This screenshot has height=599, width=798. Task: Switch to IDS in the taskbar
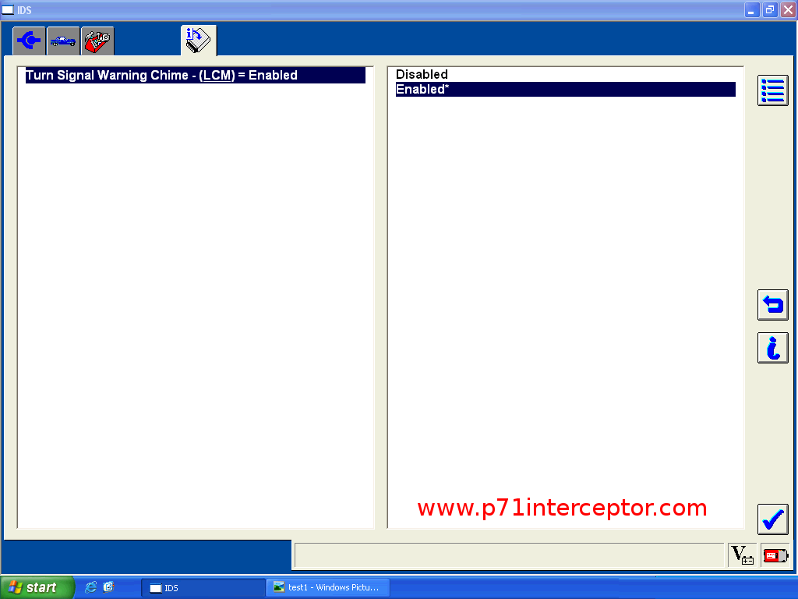click(203, 587)
